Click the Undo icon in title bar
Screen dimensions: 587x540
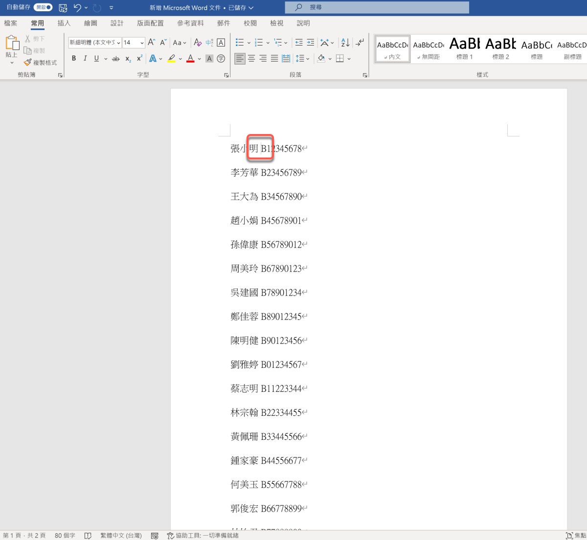pos(77,7)
